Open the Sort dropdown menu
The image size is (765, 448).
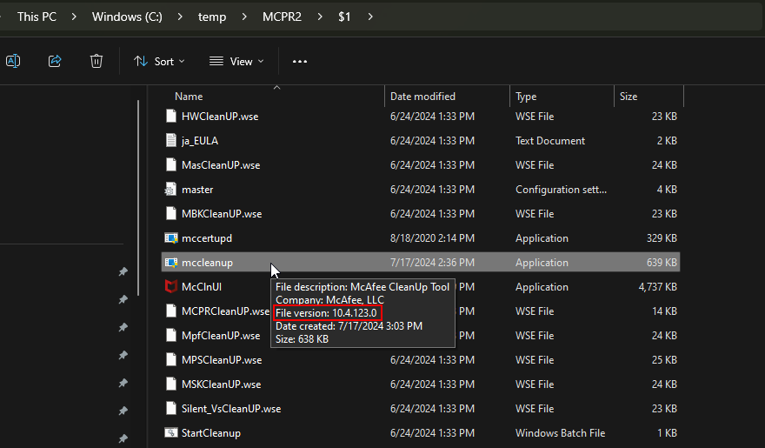tap(159, 61)
